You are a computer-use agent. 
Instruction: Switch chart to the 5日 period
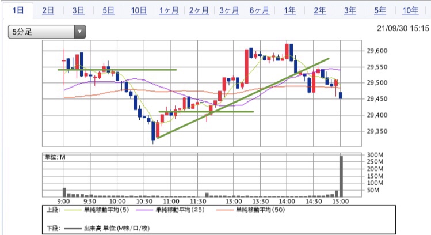(108, 10)
